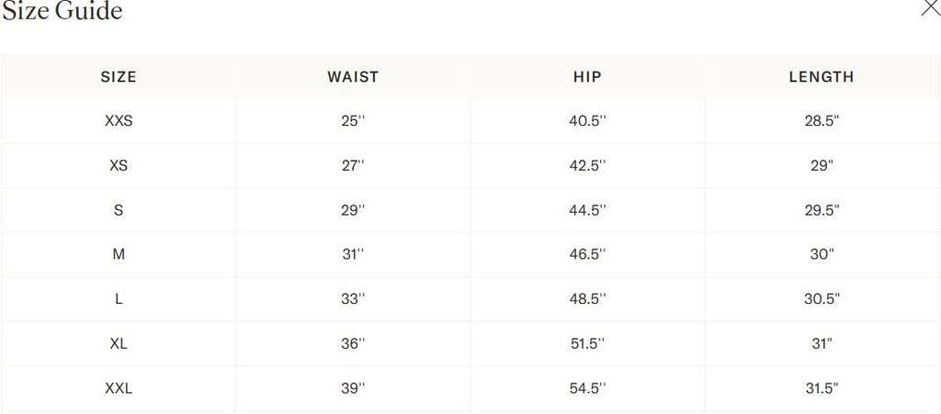Viewport: 941px width, 414px height.
Task: Close the Size Guide dialog
Action: pos(930,8)
